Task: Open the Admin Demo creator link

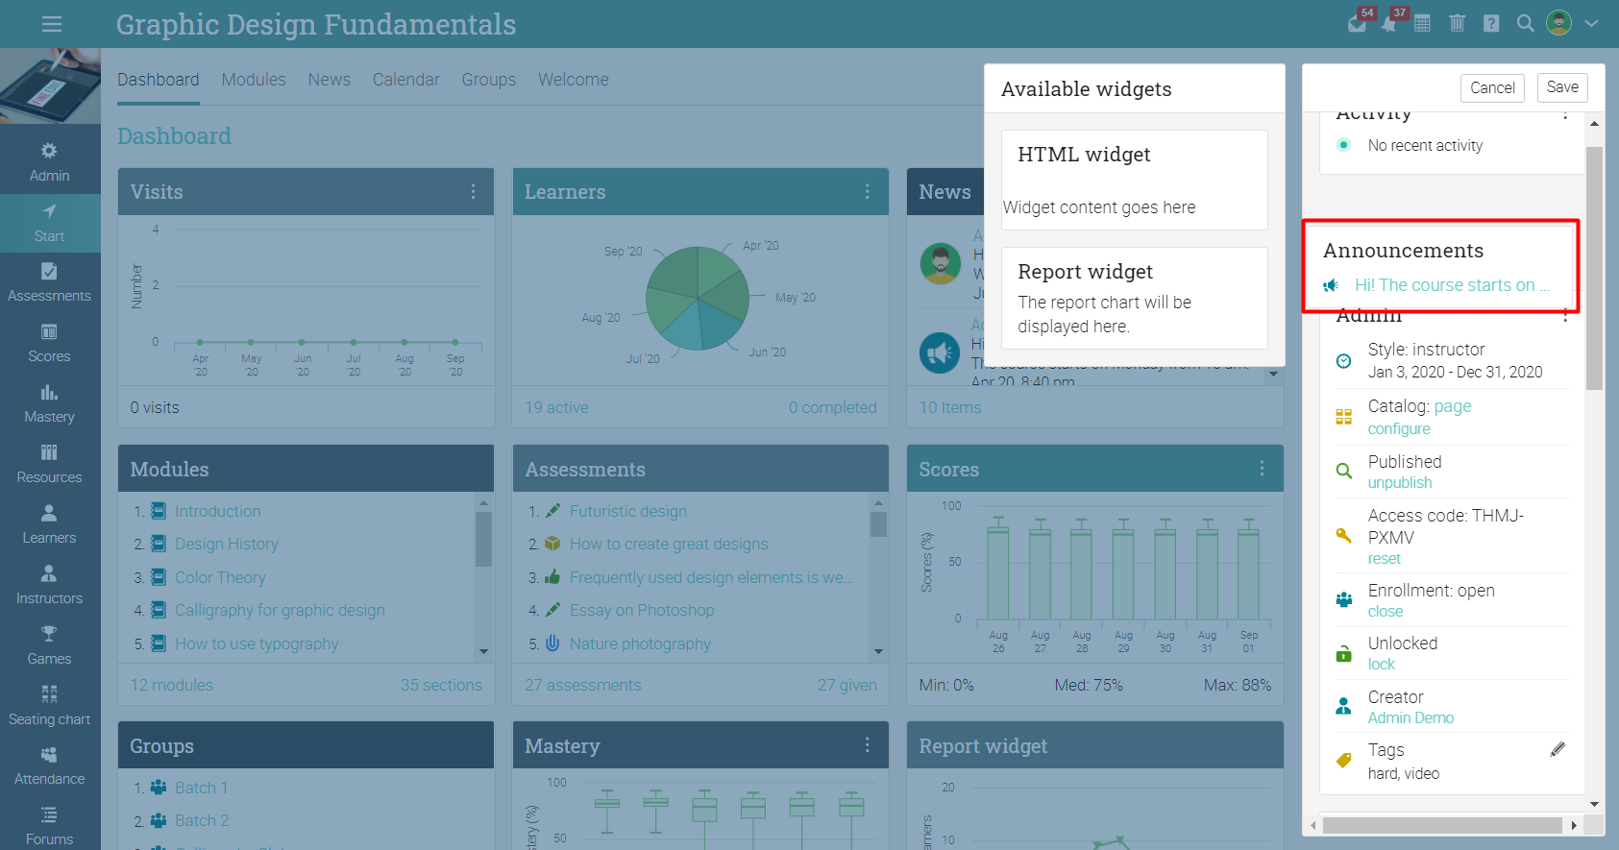Action: coord(1410,718)
